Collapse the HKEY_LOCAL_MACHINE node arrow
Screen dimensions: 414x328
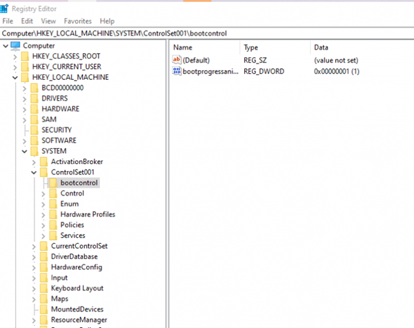(x=15, y=77)
